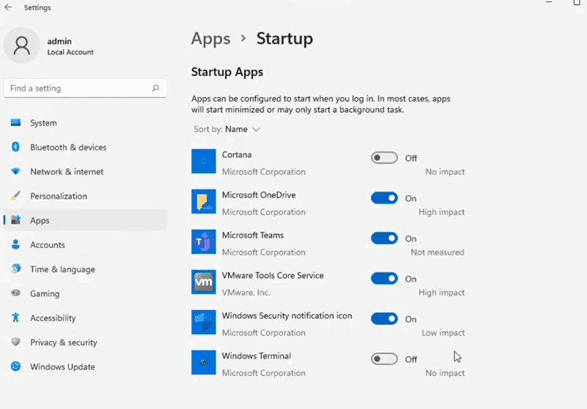Enable Cortana startup toggle
Screen dimensions: 587x409
pyautogui.click(x=384, y=158)
